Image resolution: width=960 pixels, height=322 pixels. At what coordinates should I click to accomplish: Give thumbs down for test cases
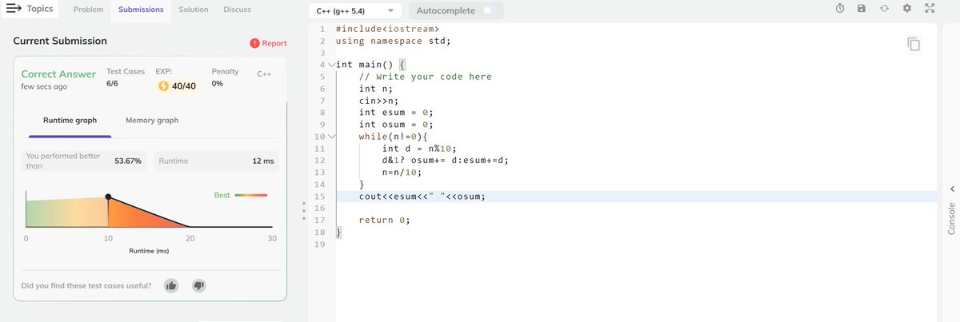click(199, 285)
